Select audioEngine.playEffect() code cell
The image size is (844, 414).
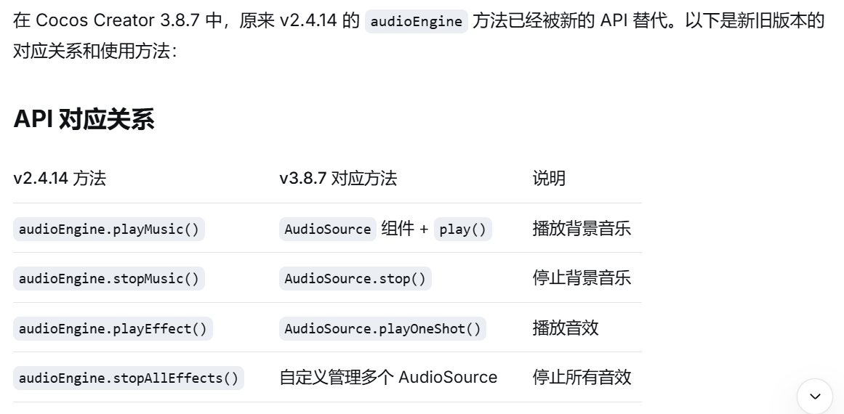pyautogui.click(x=113, y=328)
